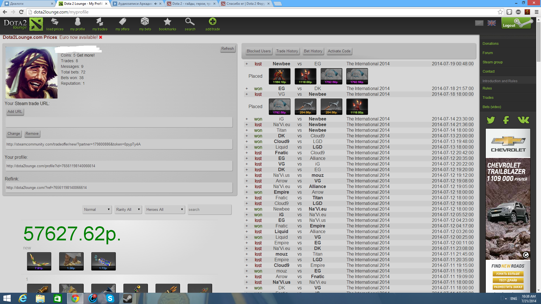The image size is (541, 304).
Task: Switch to the Аудиозаписи browser tab
Action: [x=137, y=4]
